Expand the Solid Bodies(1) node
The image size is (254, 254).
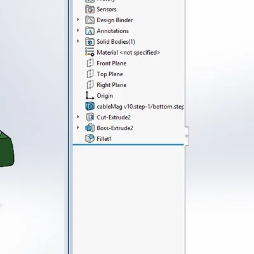[78, 41]
